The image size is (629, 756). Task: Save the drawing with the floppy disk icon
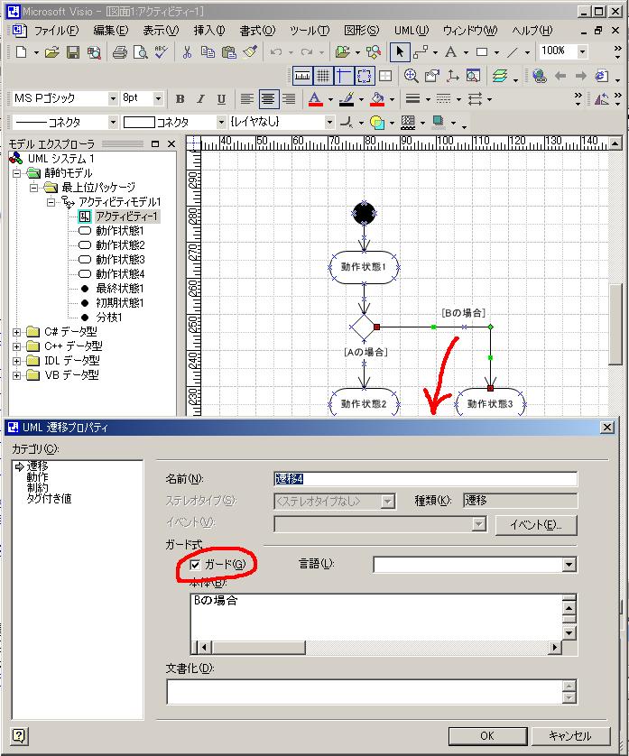73,52
